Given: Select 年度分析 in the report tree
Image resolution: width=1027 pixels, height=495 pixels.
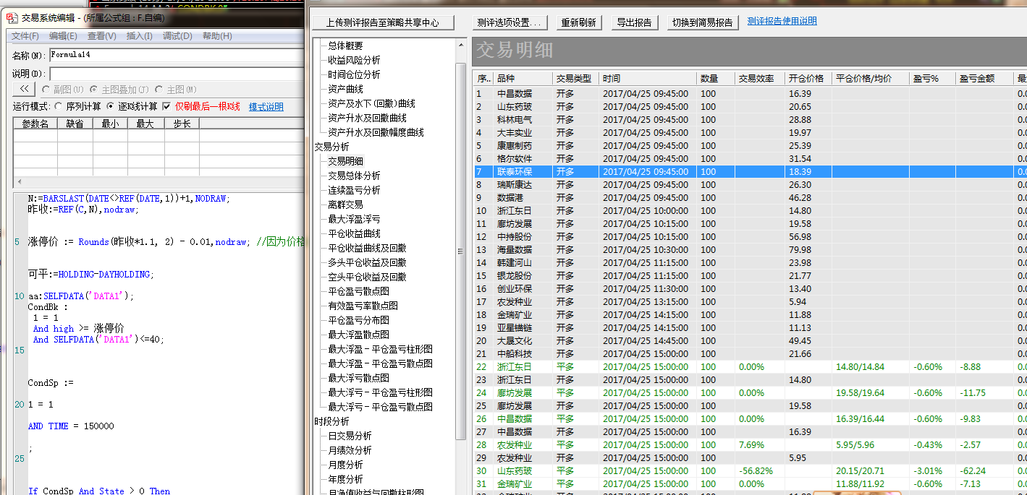Looking at the screenshot, I should point(345,479).
